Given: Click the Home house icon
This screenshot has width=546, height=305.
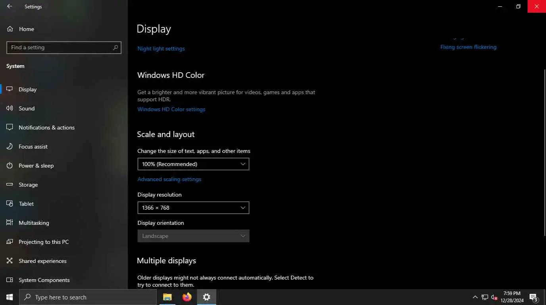Looking at the screenshot, I should [10, 29].
